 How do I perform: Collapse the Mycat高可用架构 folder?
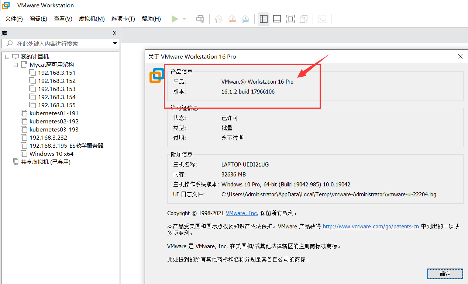16,65
